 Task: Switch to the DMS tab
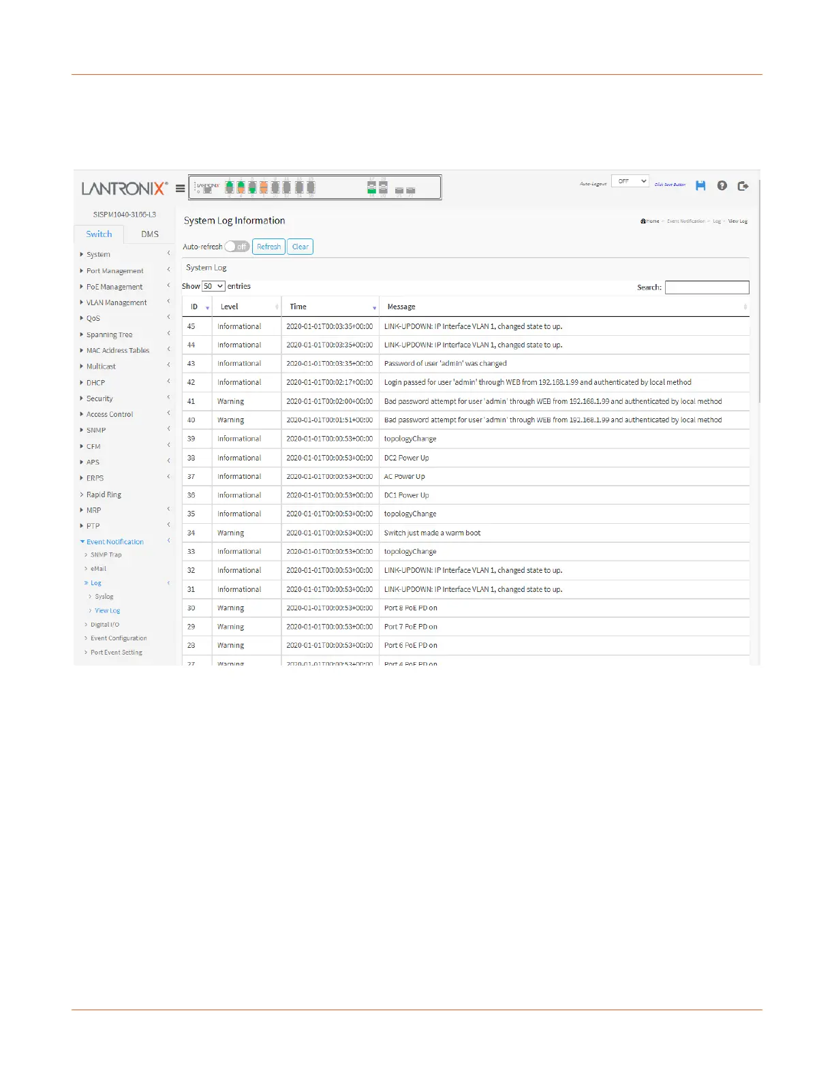pos(150,234)
